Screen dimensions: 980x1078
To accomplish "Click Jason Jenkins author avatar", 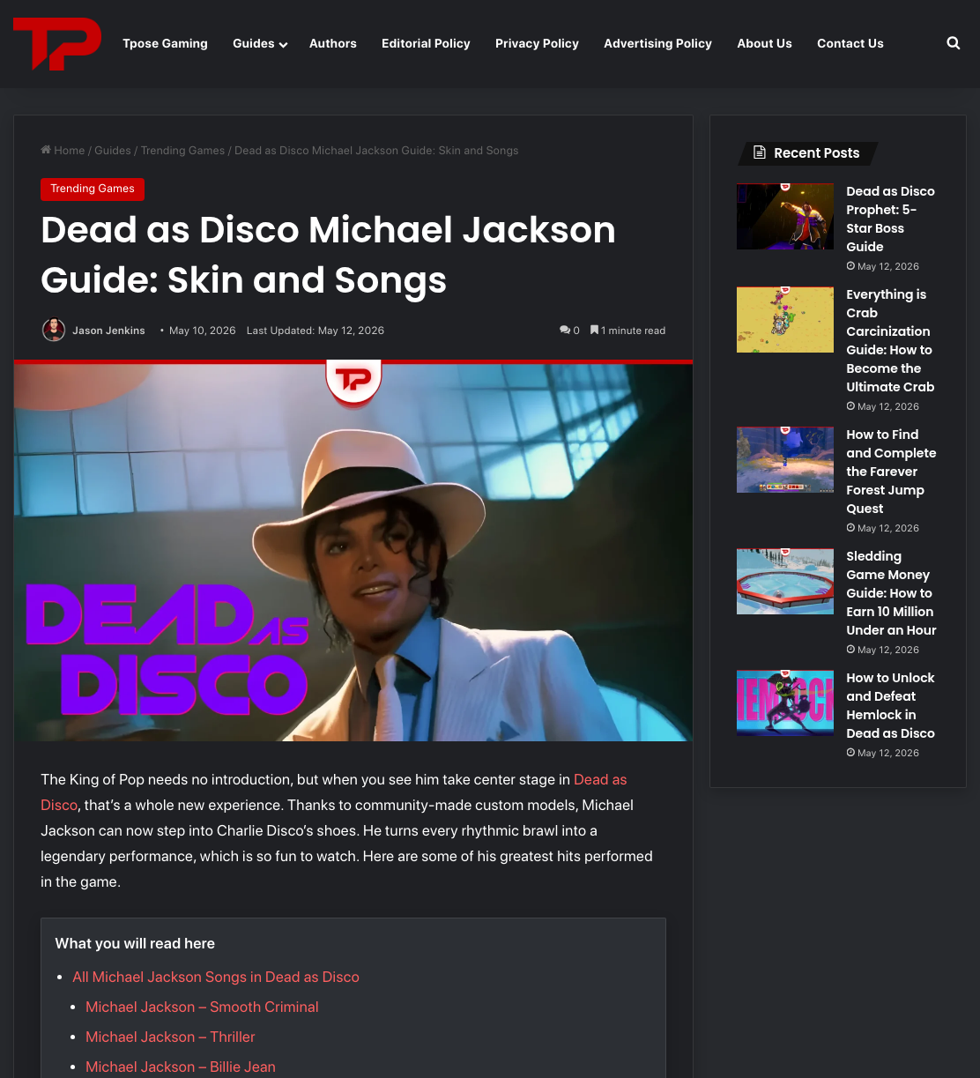I will tap(54, 331).
